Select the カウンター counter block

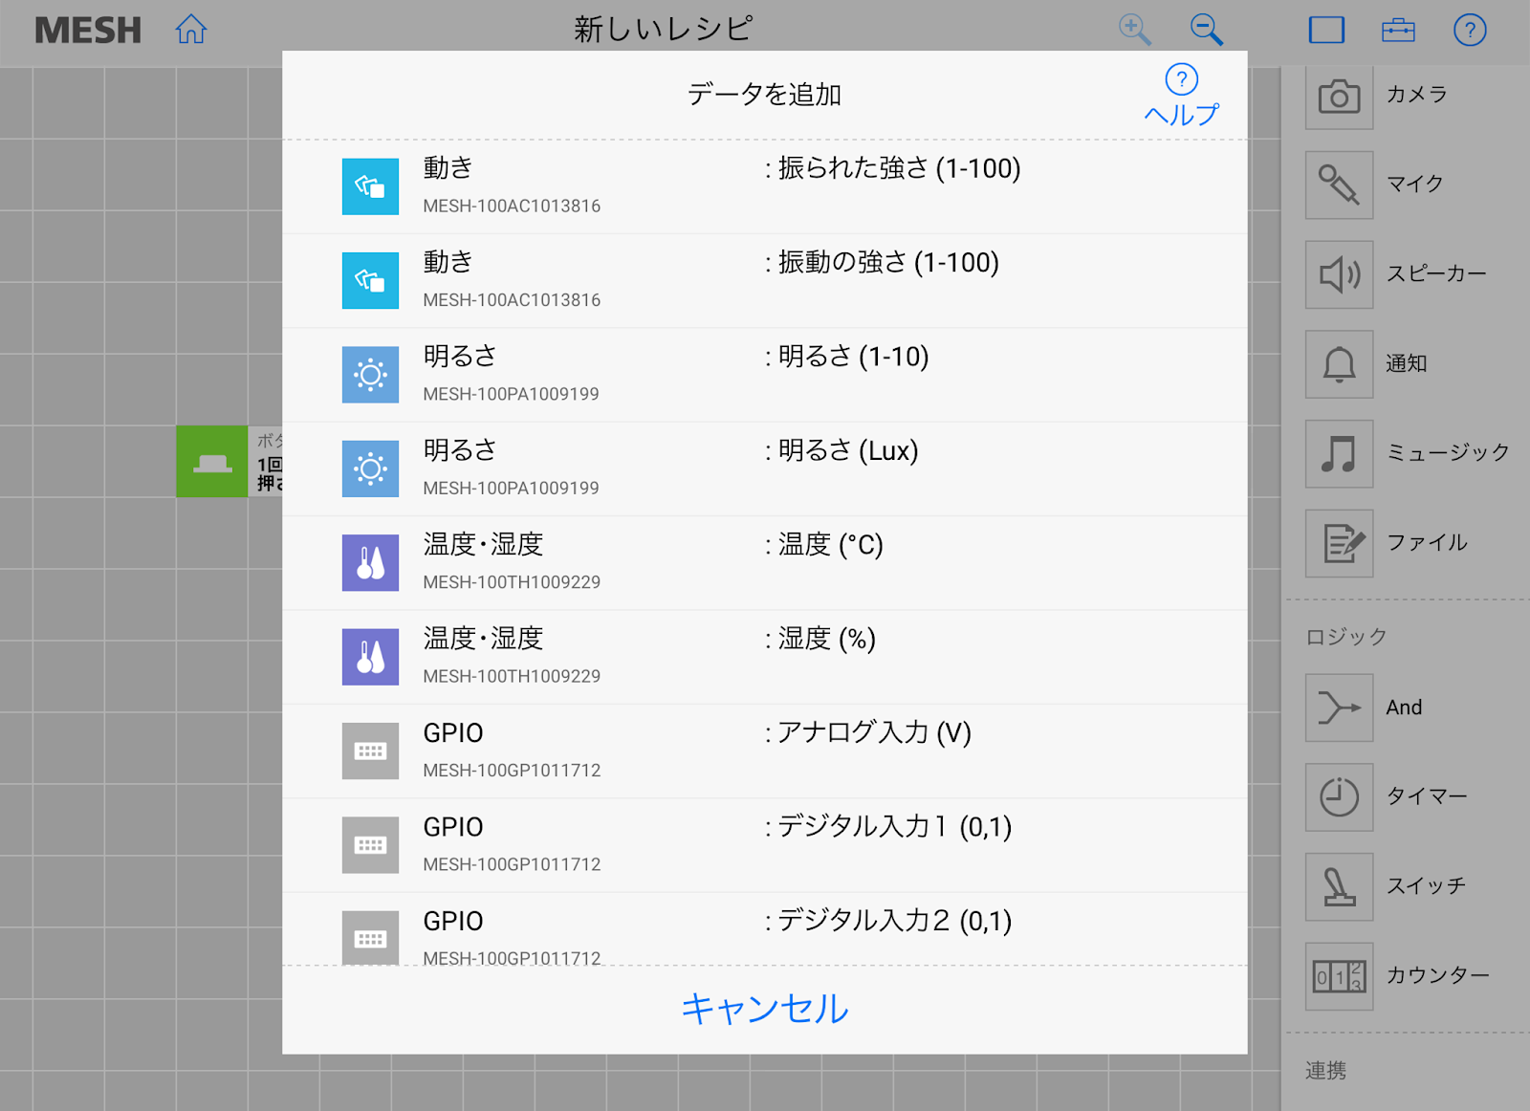point(1340,976)
